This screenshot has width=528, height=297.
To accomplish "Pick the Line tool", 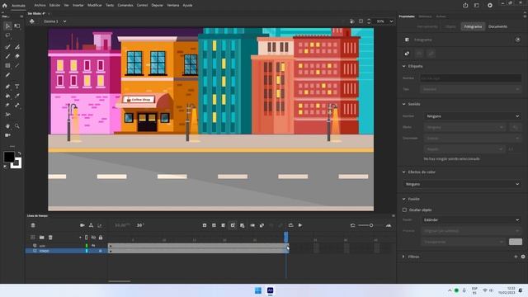I will point(17,66).
